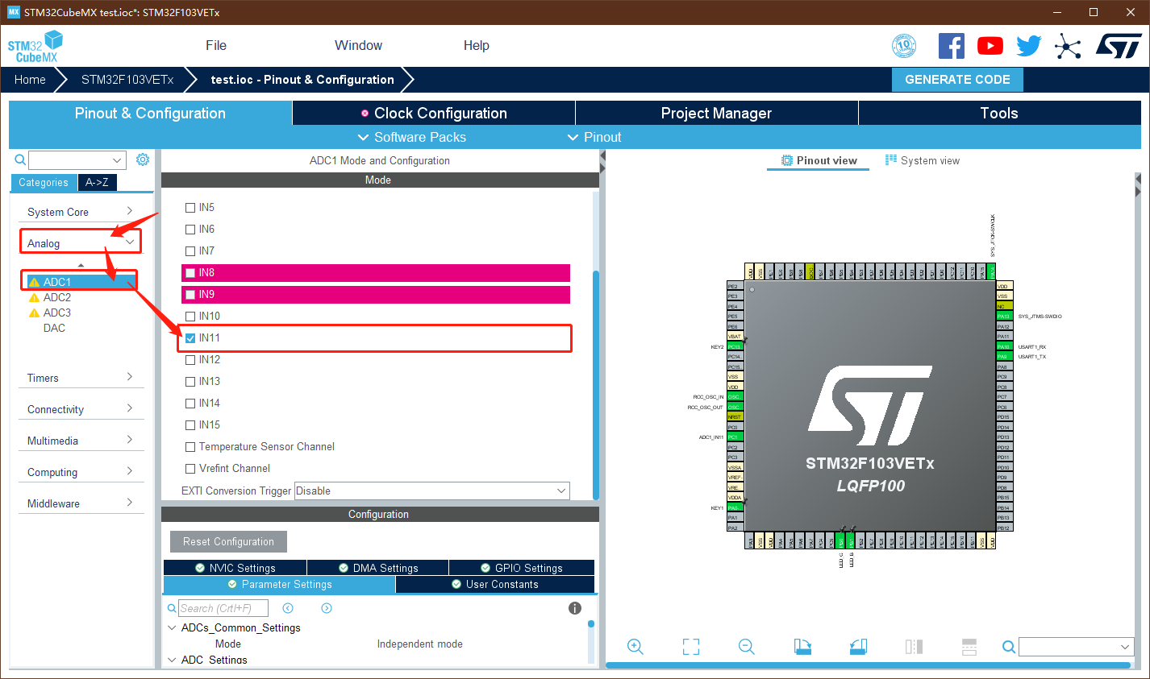
Task: Open the Twitter icon
Action: pos(1028,46)
